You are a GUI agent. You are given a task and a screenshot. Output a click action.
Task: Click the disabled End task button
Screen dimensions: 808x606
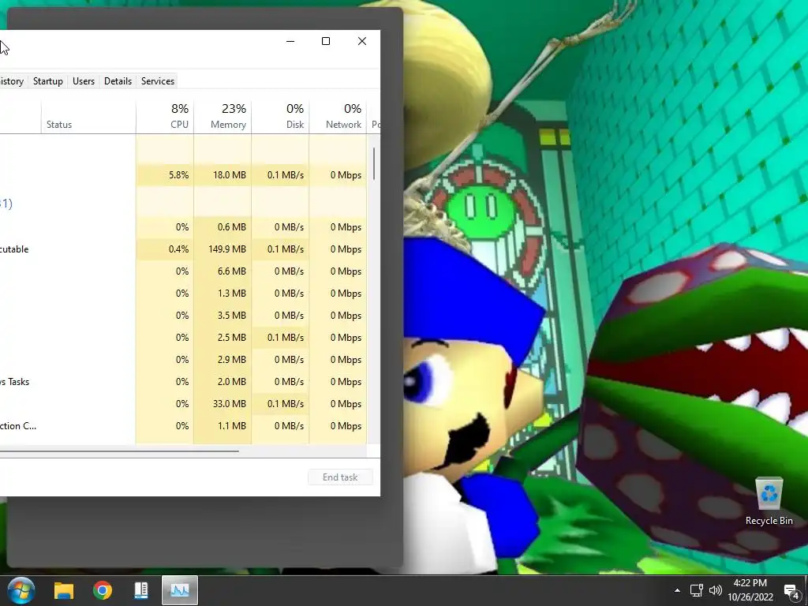(x=340, y=477)
